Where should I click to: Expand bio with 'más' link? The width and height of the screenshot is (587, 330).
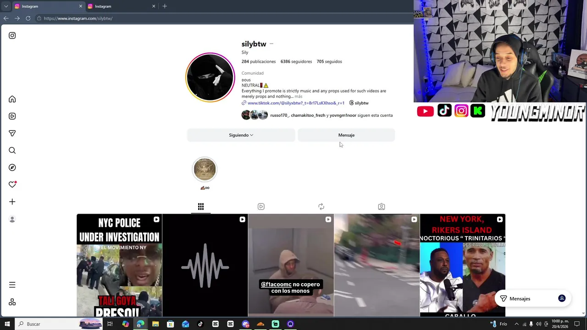coord(299,97)
